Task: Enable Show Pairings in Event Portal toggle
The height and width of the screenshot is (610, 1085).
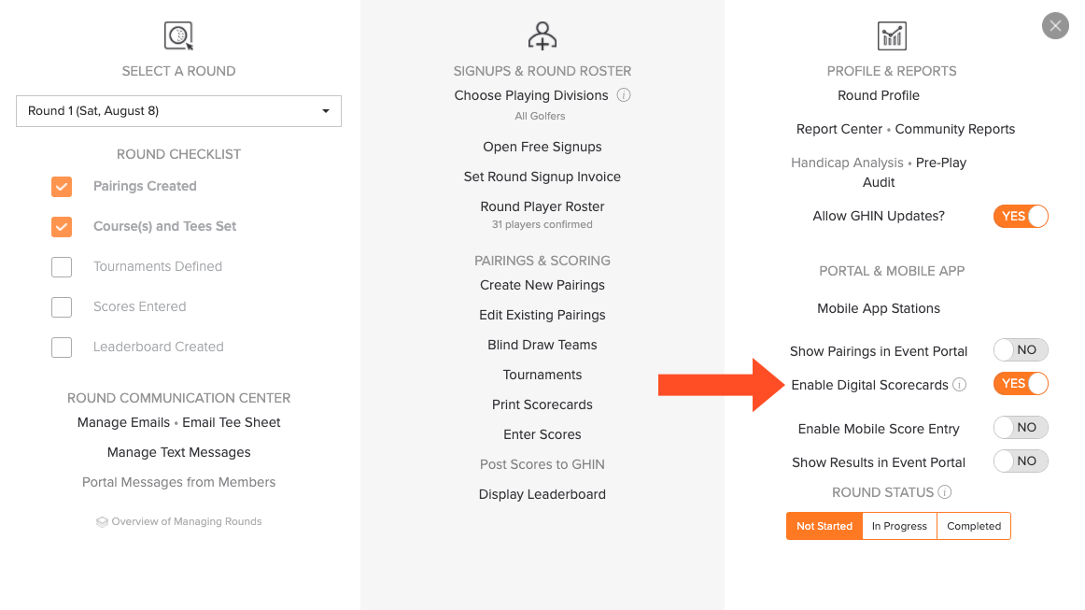Action: pyautogui.click(x=1021, y=350)
